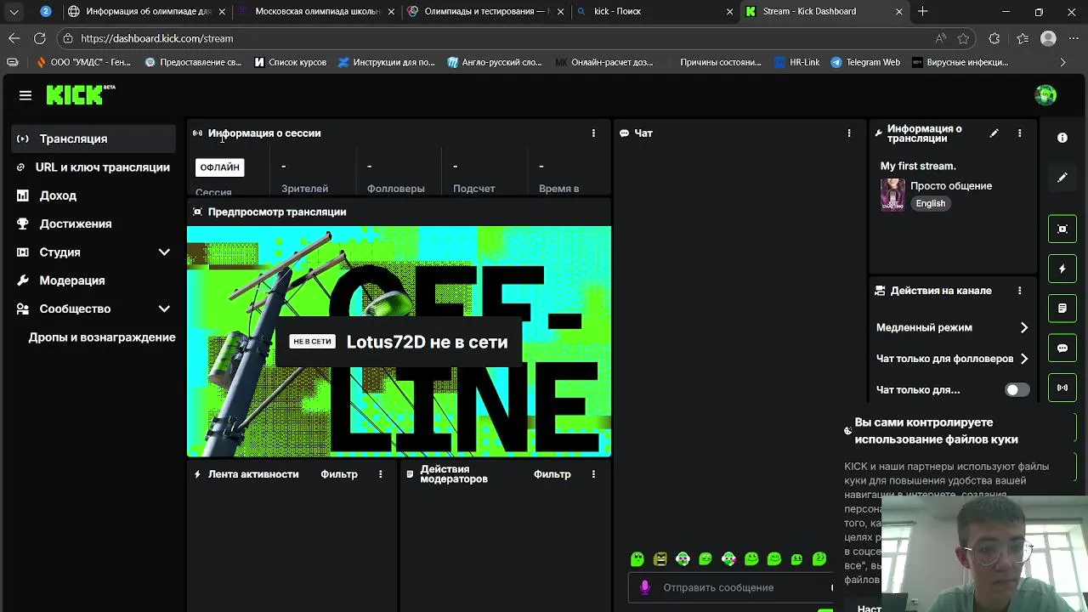This screenshot has width=1088, height=612.
Task: Open Лента активности three-dot menu
Action: point(380,474)
